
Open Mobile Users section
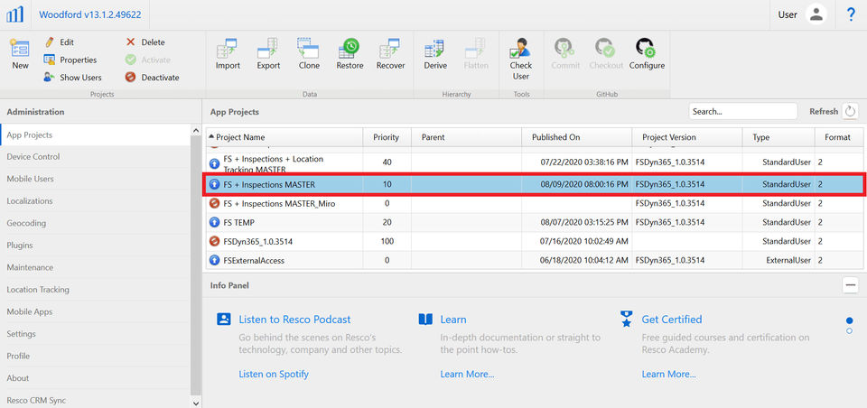point(95,179)
